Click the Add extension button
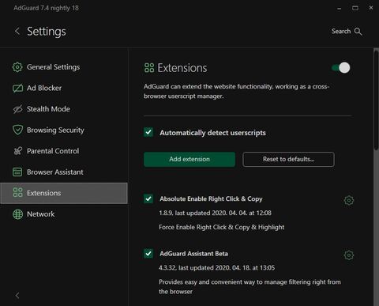This screenshot has width=379, height=306. click(x=189, y=159)
